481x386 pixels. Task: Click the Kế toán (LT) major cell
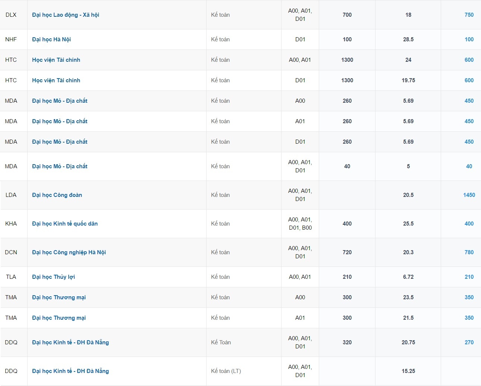[226, 371]
